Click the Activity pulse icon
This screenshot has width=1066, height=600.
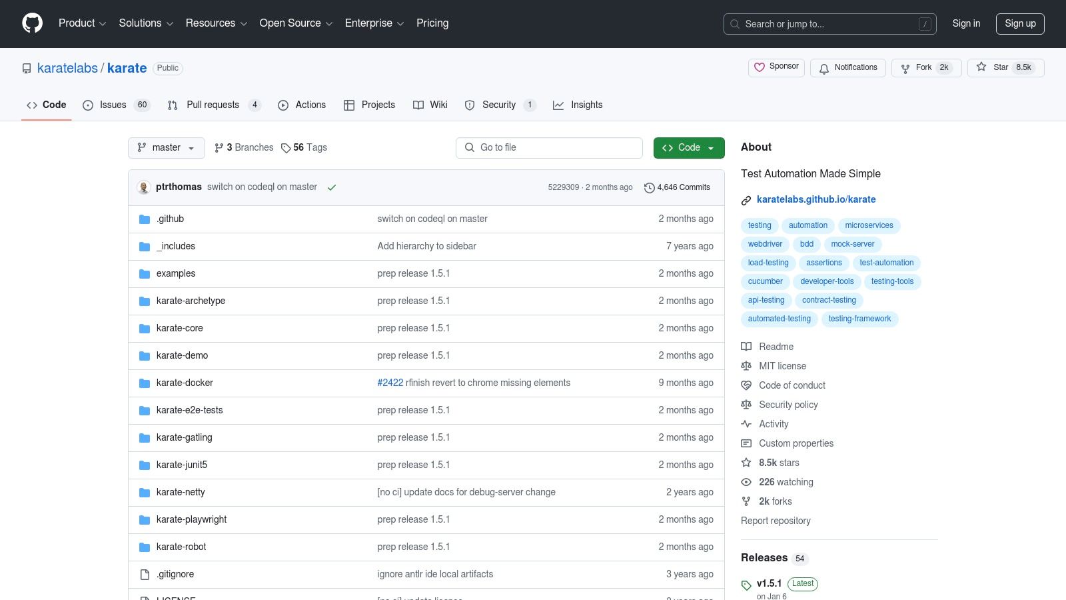click(746, 424)
